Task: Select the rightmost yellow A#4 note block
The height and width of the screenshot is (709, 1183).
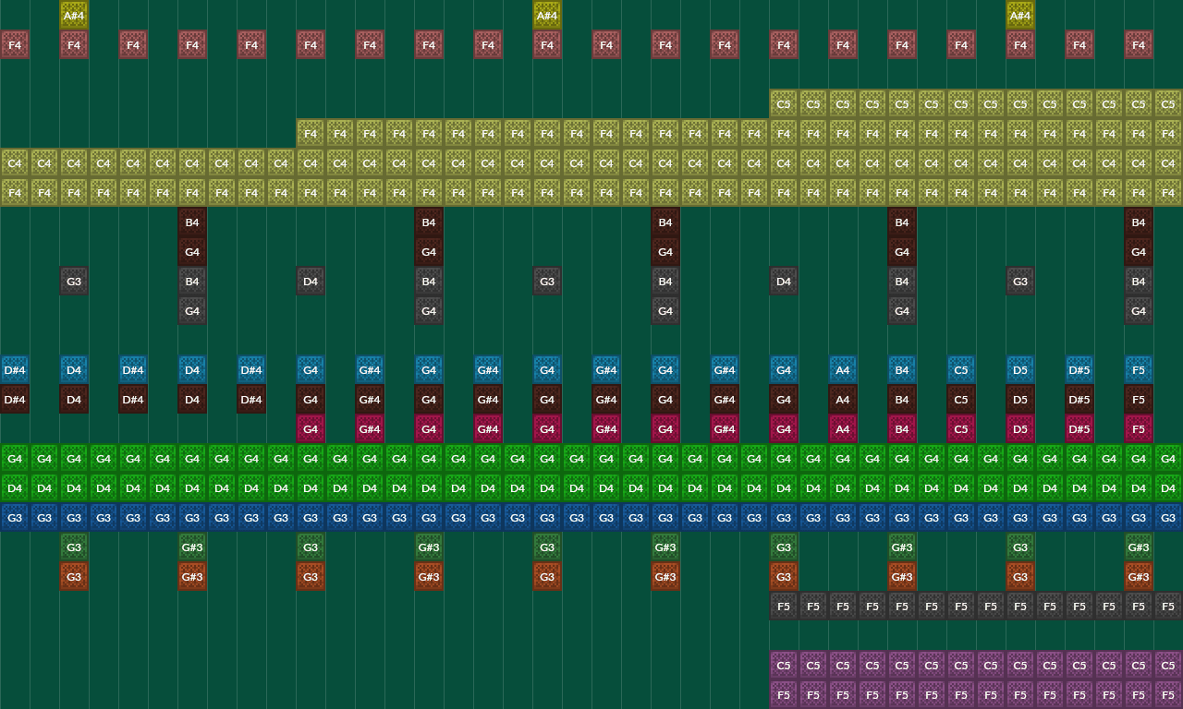Action: click(1020, 15)
